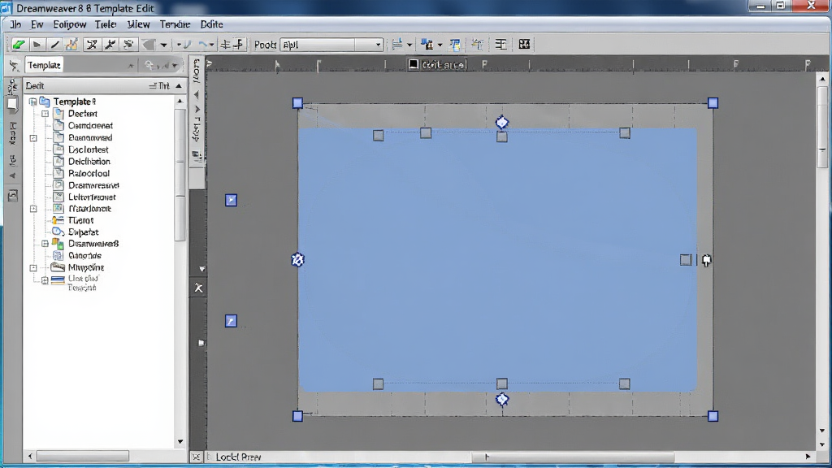Viewport: 832px width, 468px height.
Task: Click the blue wave curve toolbar icon
Action: (x=202, y=45)
